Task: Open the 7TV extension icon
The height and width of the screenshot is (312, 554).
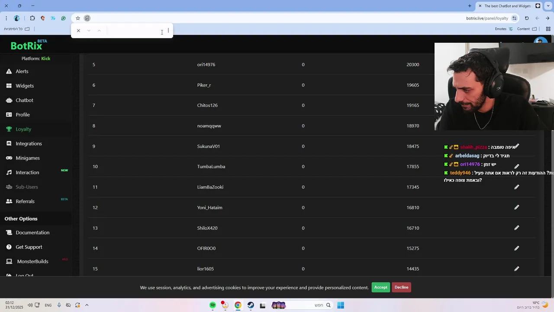Action: (x=53, y=18)
